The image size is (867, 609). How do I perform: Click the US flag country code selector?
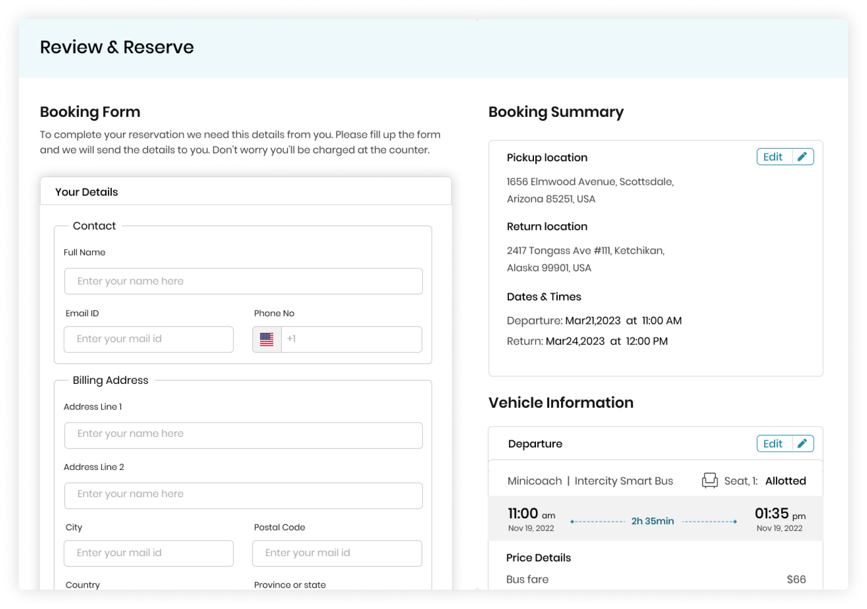267,339
